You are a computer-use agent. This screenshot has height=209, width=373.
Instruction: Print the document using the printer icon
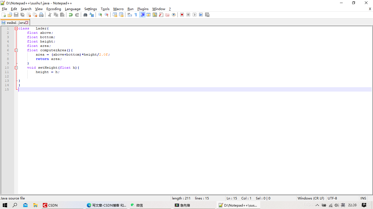pyautogui.click(x=41, y=15)
